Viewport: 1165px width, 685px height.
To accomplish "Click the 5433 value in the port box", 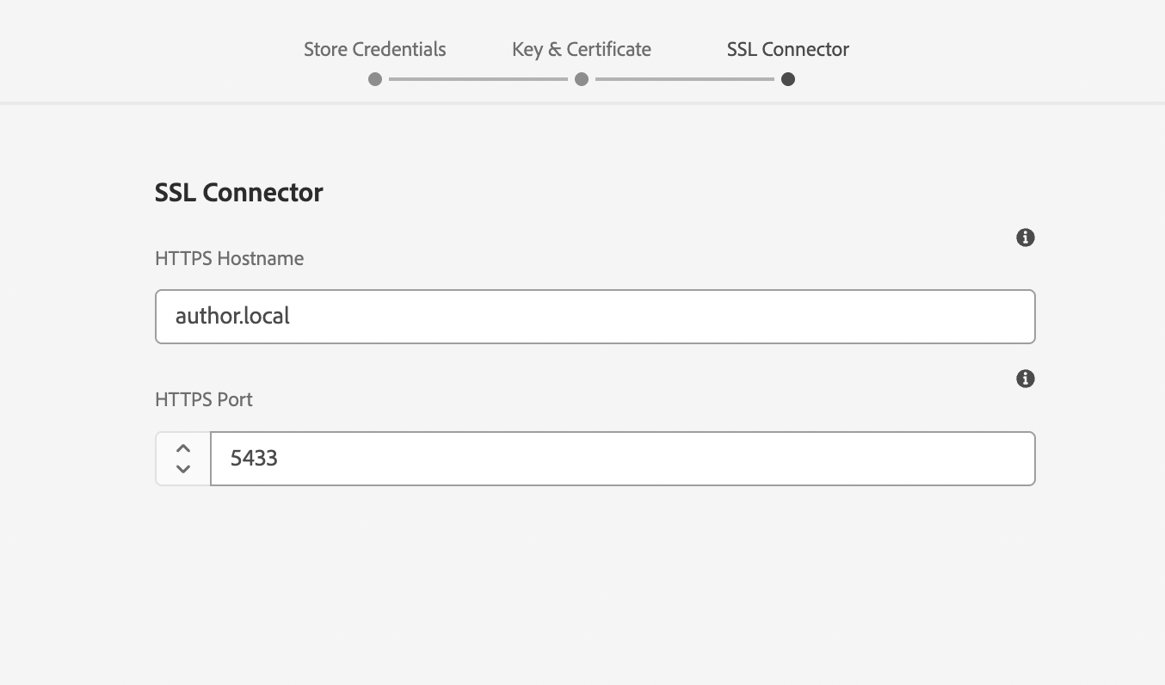I will coord(254,458).
